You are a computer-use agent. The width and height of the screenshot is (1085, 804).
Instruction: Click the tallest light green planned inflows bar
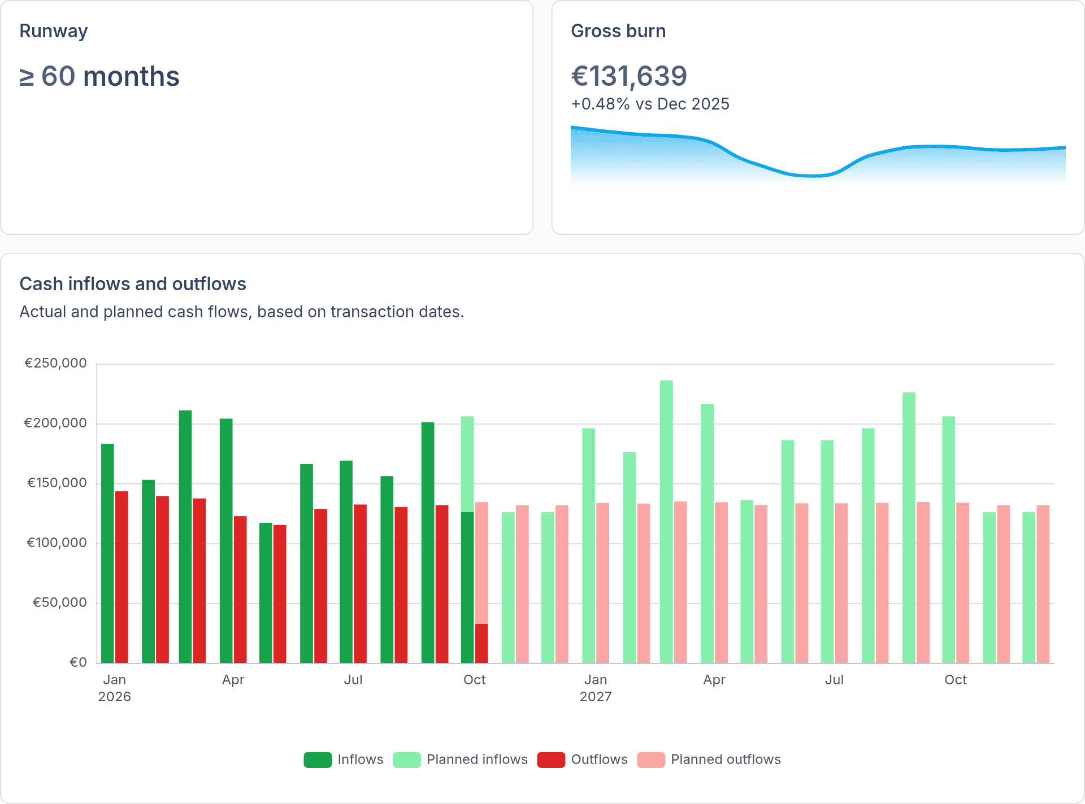coord(667,522)
